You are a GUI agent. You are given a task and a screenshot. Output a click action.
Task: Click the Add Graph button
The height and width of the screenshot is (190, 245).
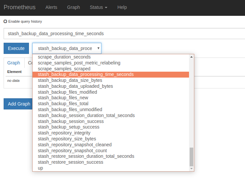(x=19, y=104)
